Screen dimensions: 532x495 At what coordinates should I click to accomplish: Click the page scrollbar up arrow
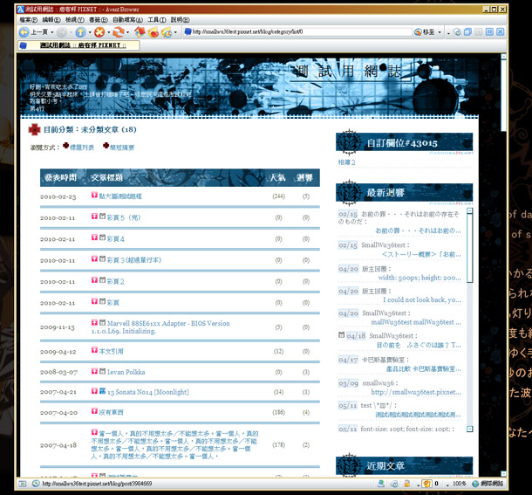[503, 57]
